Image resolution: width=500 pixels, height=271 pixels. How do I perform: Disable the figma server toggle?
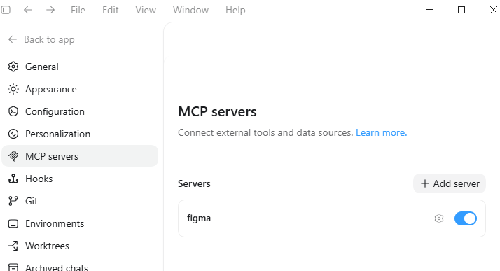pos(466,218)
